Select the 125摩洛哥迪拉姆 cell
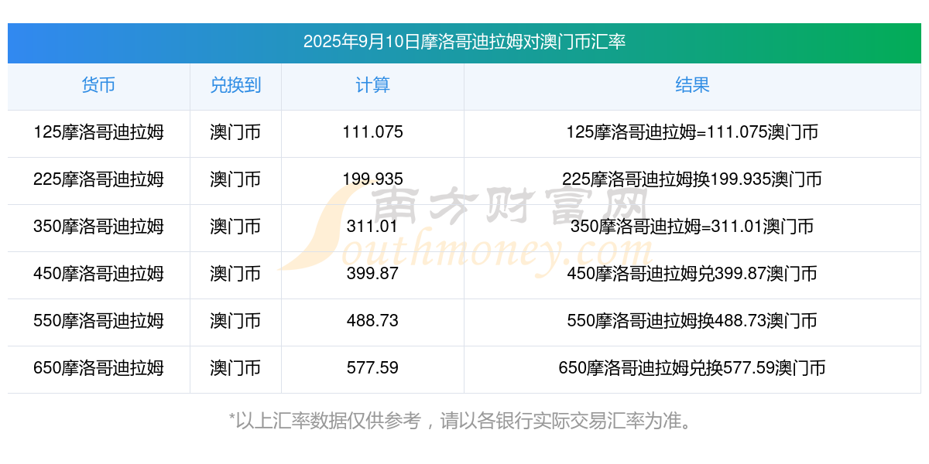Viewport: 929px width, 464px height. tap(98, 132)
